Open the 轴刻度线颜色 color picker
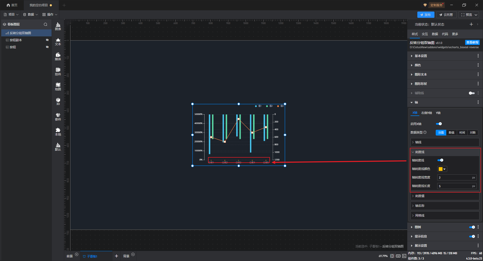The height and width of the screenshot is (261, 483). click(442, 169)
